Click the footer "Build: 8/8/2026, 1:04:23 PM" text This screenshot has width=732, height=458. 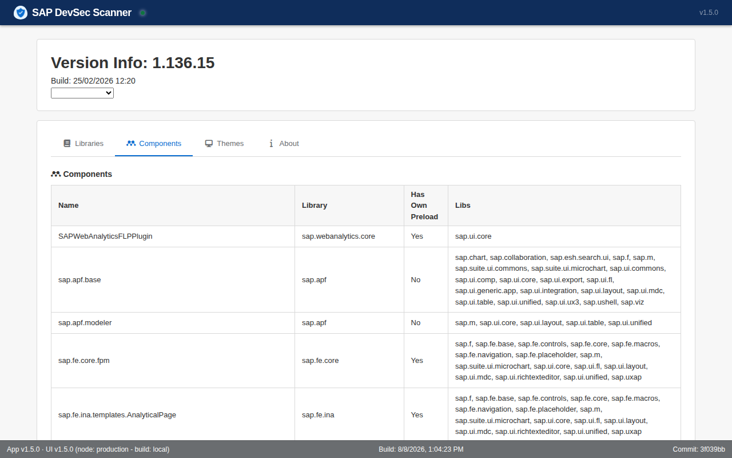click(421, 449)
